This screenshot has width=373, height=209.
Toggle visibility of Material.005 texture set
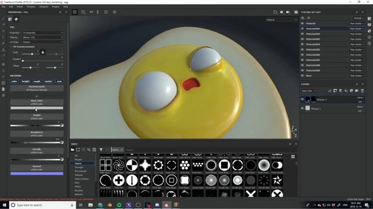[302, 49]
